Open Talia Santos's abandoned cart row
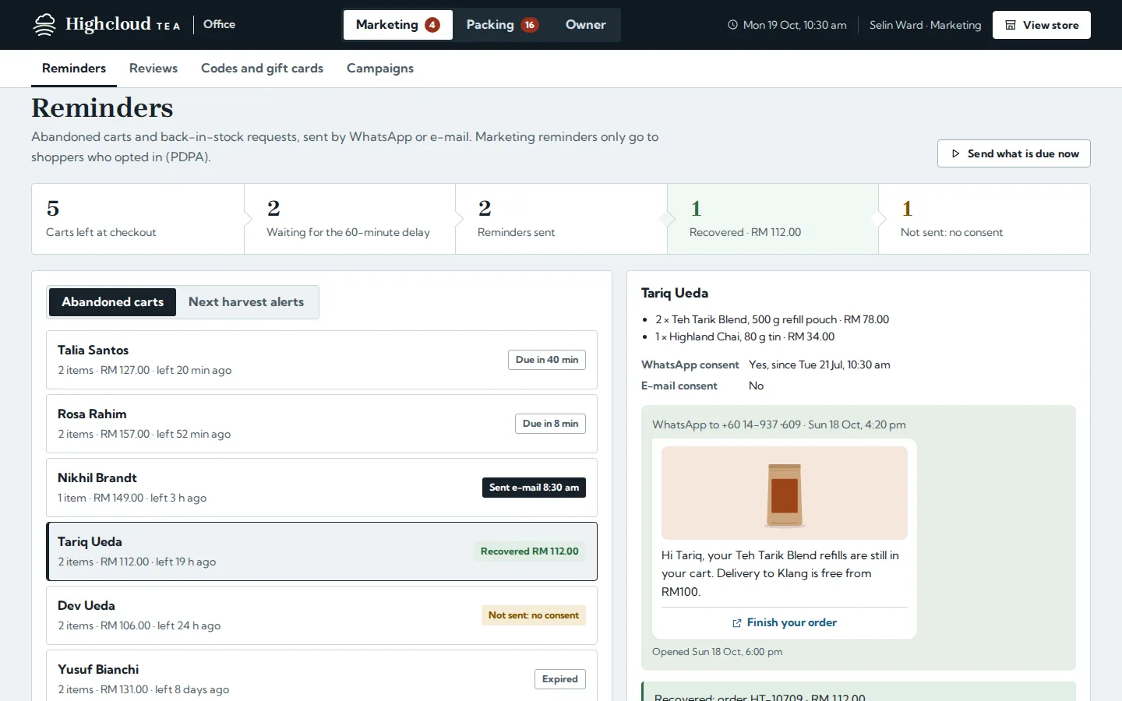Image resolution: width=1122 pixels, height=701 pixels. 322,360
